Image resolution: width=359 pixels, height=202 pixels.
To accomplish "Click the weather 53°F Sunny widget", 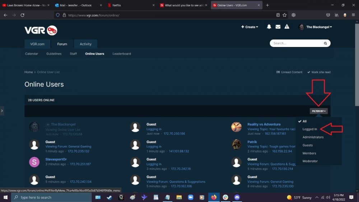I will coord(299,197).
